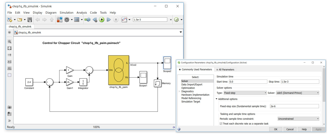329x135 pixels.
Task: Click the Step Forward toolbar icon
Action: coord(109,20)
